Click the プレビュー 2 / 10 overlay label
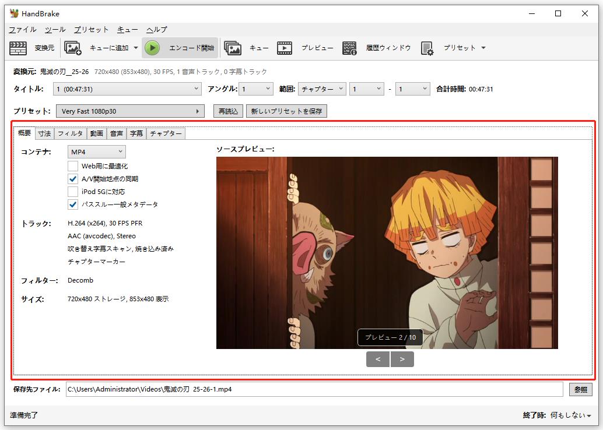Screen dimensions: 603x430 coord(390,337)
